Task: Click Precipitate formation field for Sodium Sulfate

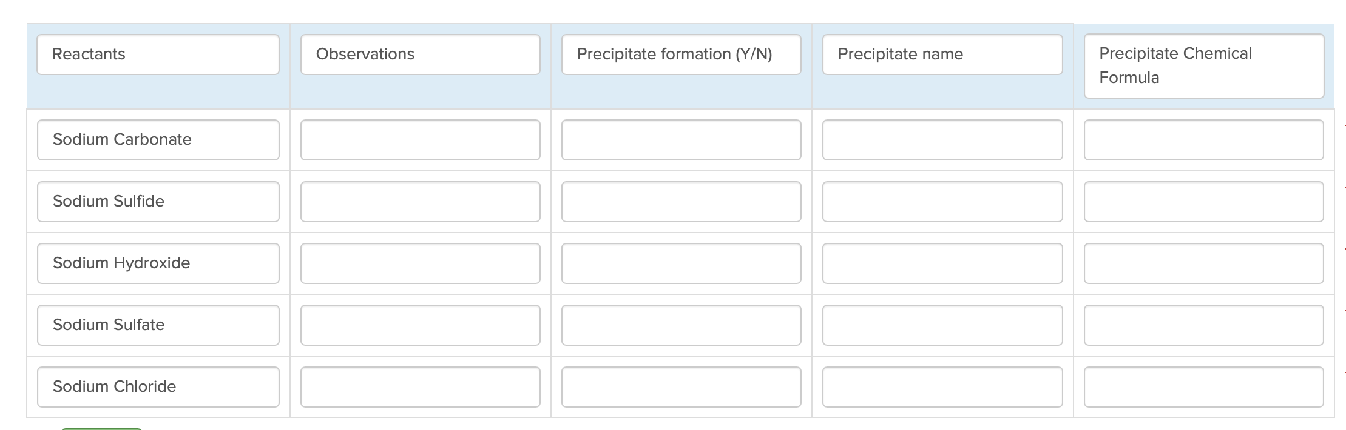Action: pos(681,325)
